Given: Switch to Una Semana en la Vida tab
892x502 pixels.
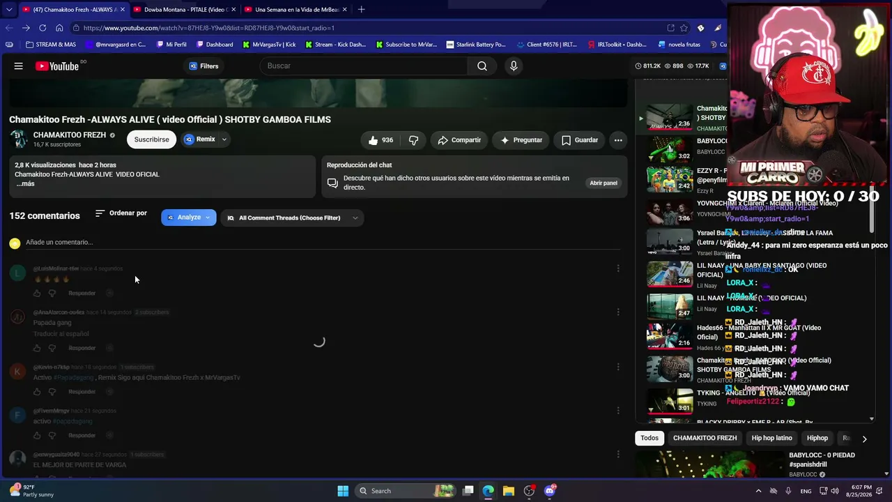Looking at the screenshot, I should [295, 10].
